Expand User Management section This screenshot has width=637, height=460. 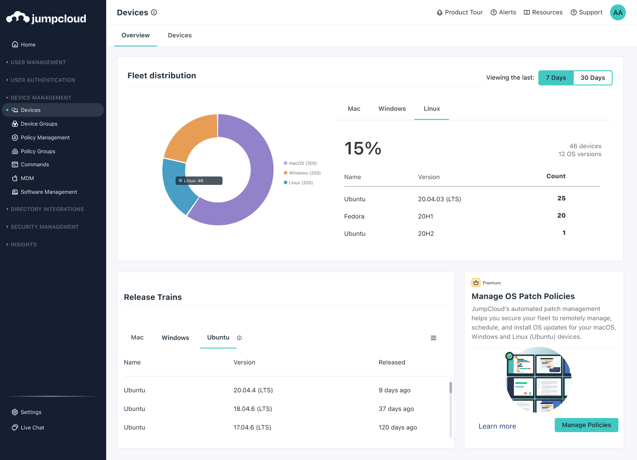[x=38, y=62]
